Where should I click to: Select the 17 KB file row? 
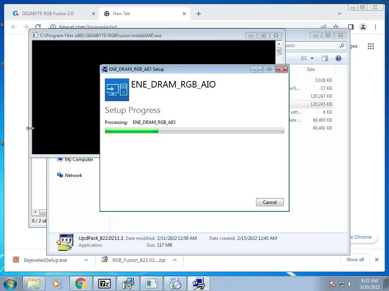[311, 88]
